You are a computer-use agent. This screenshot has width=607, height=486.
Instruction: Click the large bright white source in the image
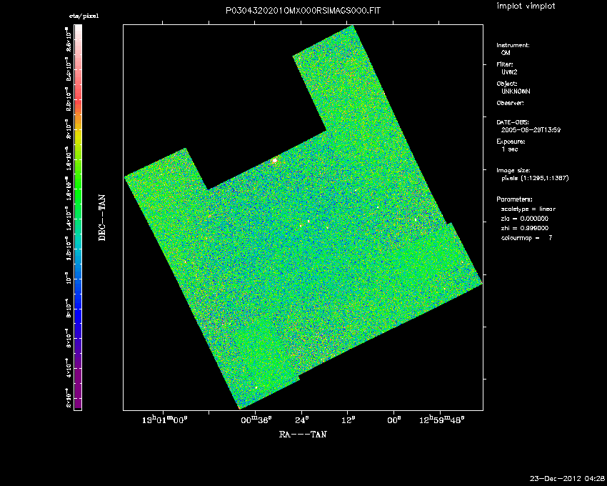click(274, 160)
